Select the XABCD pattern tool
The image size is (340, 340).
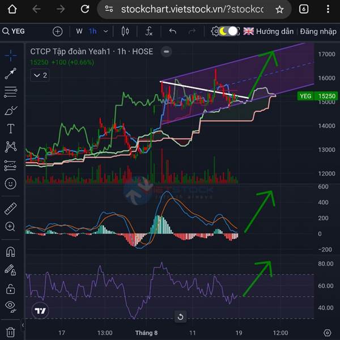tap(11, 147)
